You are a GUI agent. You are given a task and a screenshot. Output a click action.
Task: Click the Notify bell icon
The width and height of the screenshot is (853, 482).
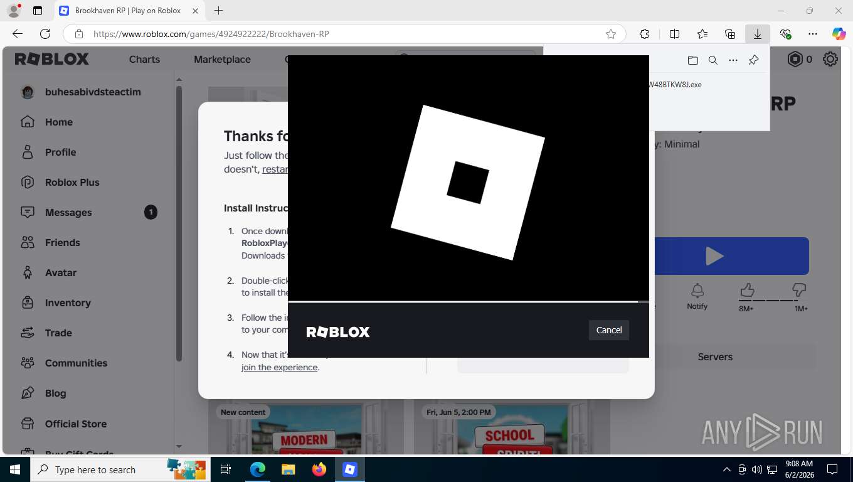point(697,291)
